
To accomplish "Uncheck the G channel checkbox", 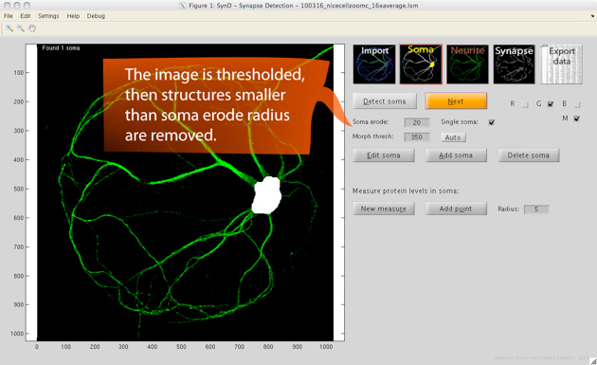I will [x=551, y=104].
